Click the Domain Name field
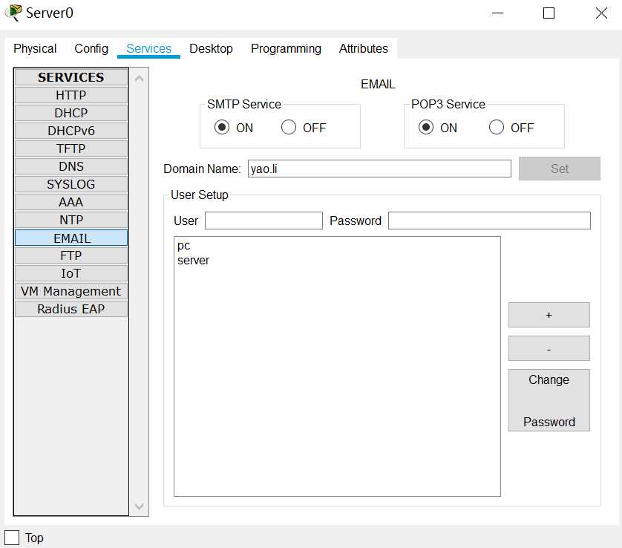 click(x=379, y=169)
